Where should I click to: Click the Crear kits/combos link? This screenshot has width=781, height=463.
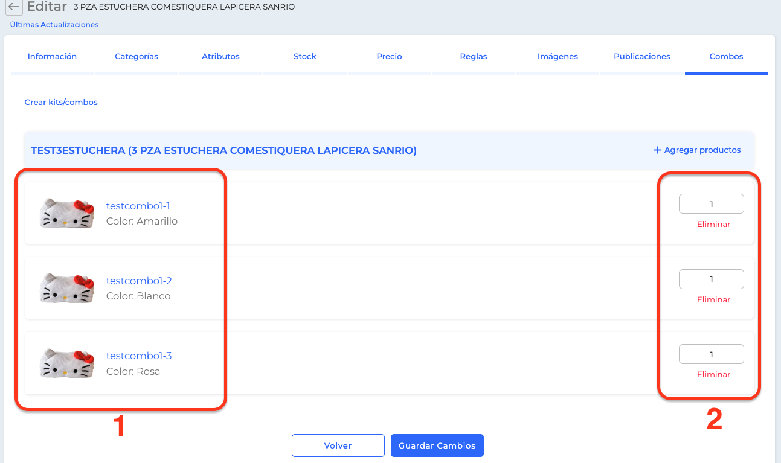[x=61, y=102]
